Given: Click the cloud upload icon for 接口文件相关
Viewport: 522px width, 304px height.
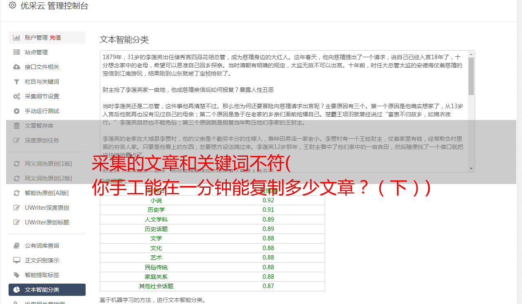Looking at the screenshot, I should (17, 67).
